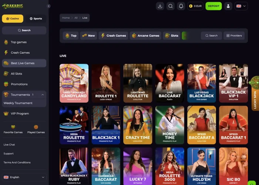Screen dimensions: 259x185
Task: Click All in breadcrumb
Action: coord(76,18)
